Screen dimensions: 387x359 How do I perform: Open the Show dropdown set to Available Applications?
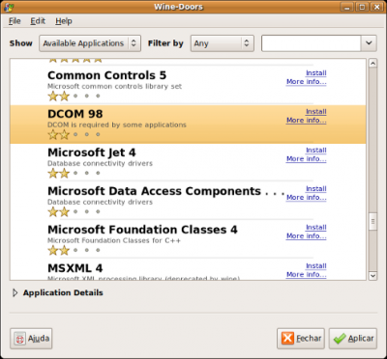(x=90, y=43)
